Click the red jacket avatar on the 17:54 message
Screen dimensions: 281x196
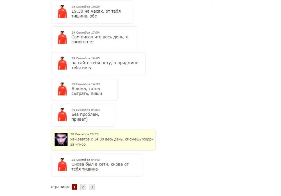(62, 38)
